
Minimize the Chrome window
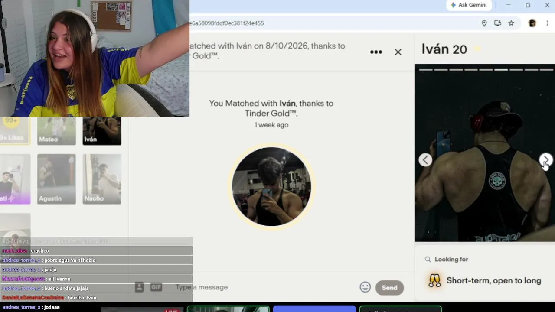pyautogui.click(x=509, y=5)
